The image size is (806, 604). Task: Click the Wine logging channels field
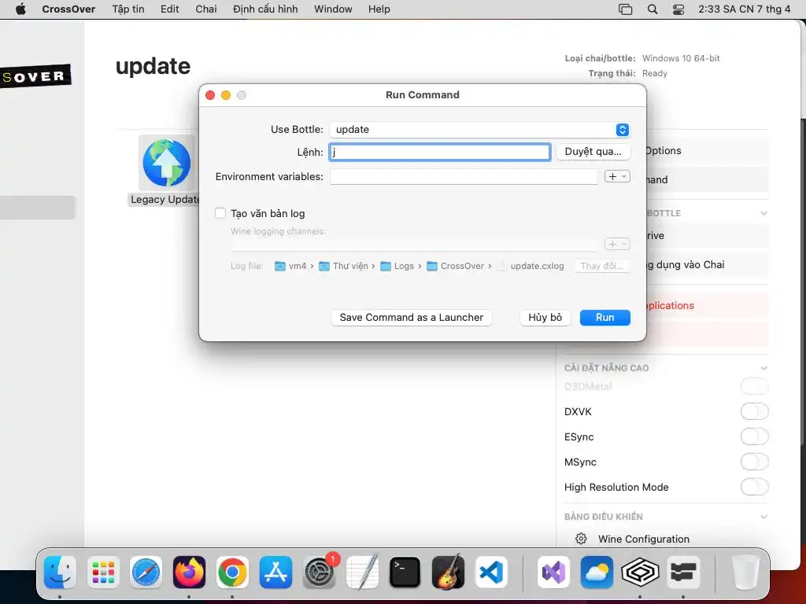(x=414, y=244)
